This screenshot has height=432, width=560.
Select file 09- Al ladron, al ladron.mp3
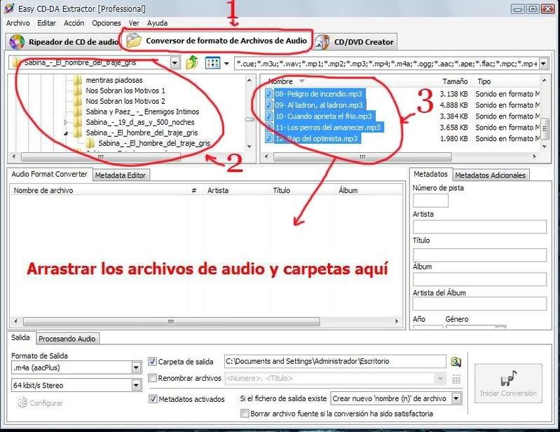319,105
